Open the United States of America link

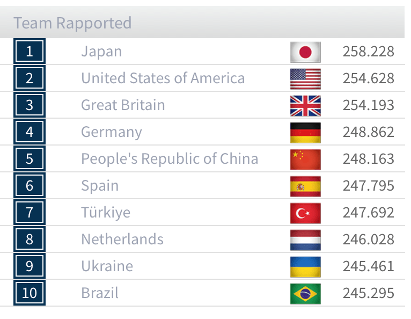click(163, 78)
